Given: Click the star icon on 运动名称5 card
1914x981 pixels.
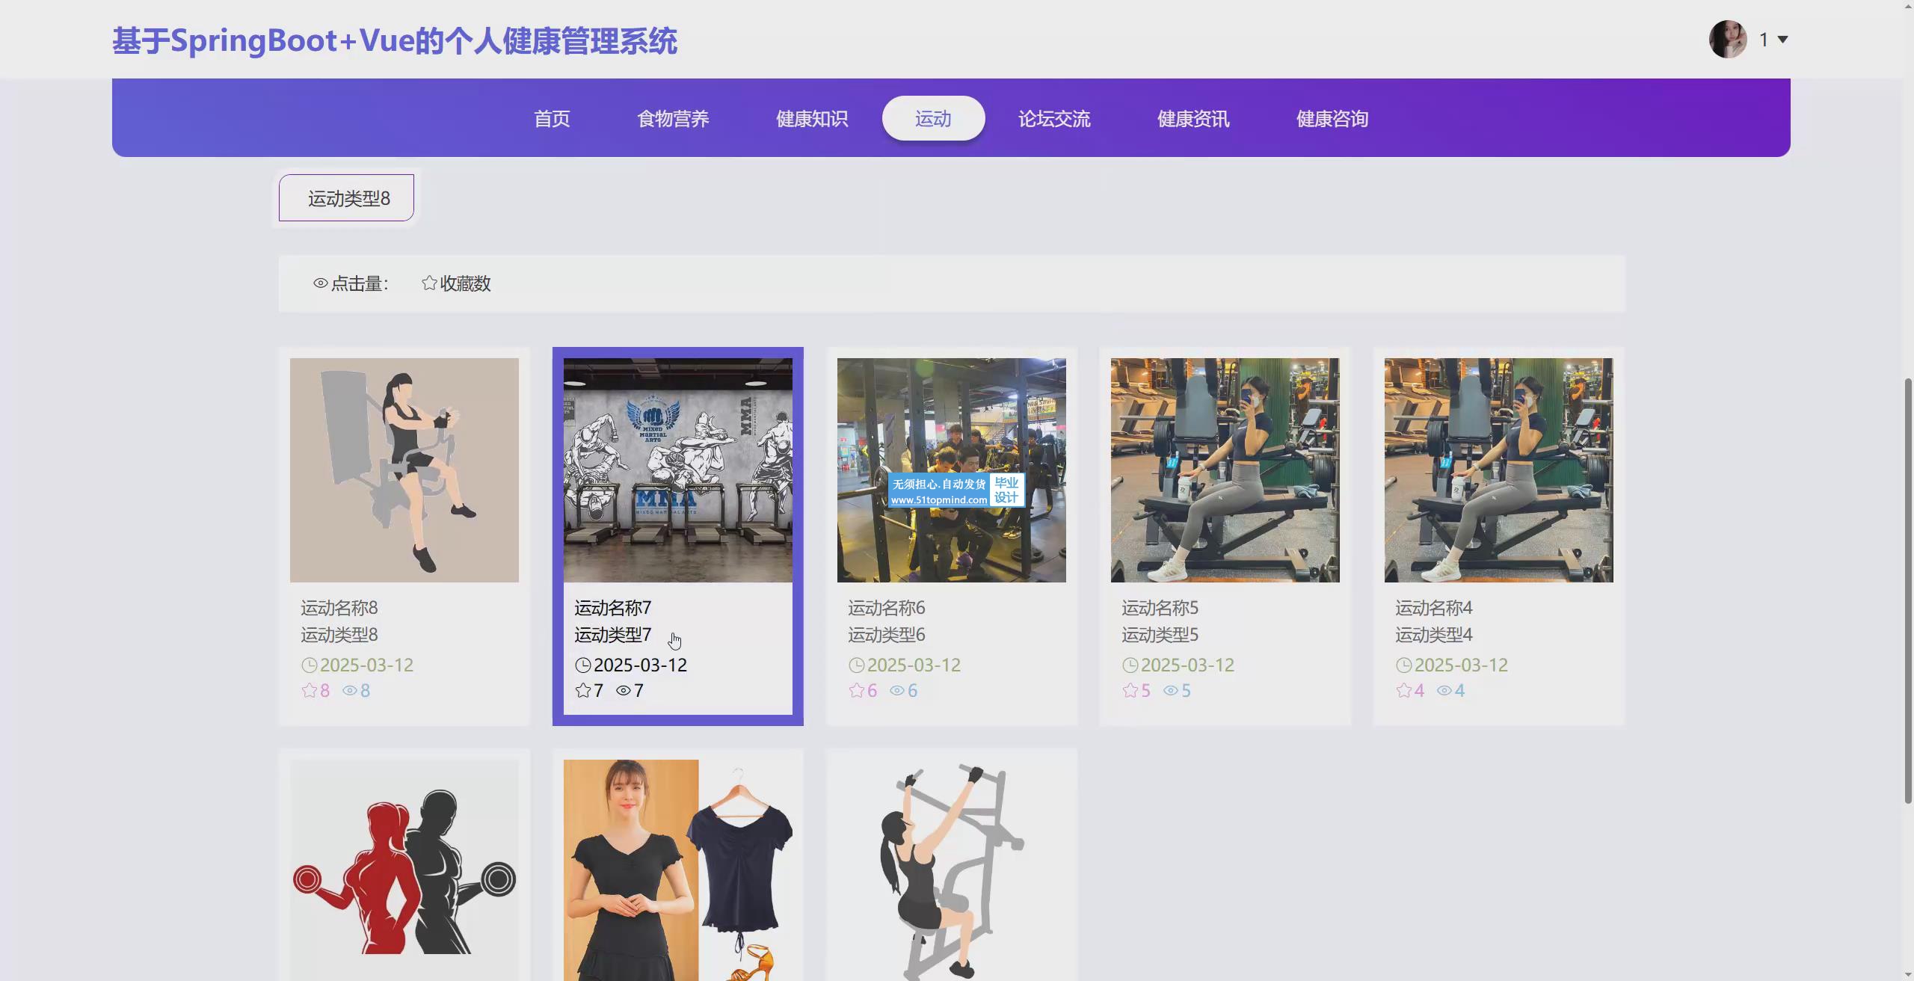Looking at the screenshot, I should pyautogui.click(x=1130, y=690).
